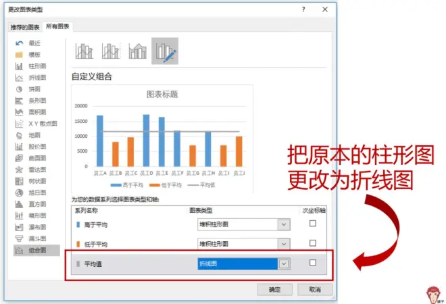
Task: Choose the 曲面图 surface chart category
Action: coord(30,158)
